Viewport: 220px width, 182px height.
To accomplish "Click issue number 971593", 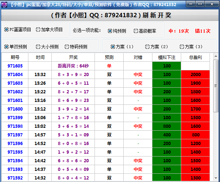I will (15, 169).
